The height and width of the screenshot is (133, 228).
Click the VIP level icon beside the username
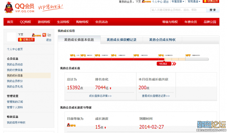(x=36, y=35)
